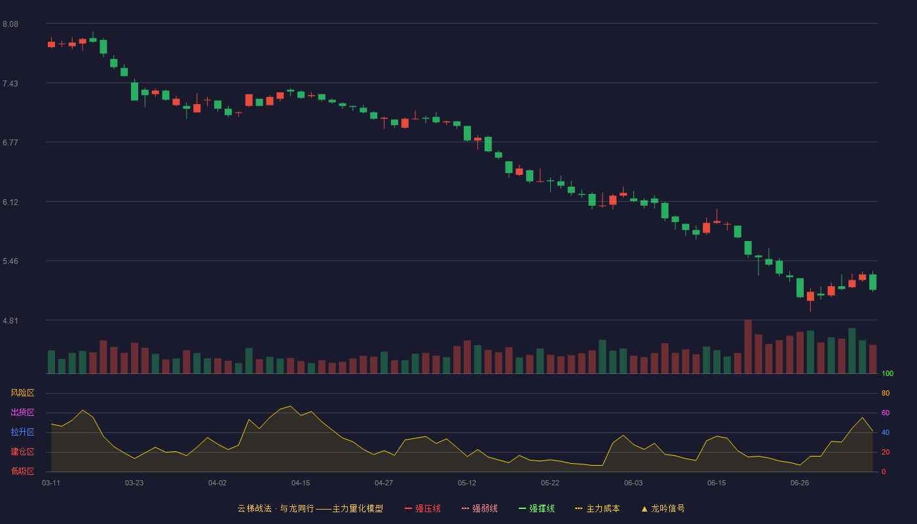Click the 60 indicator axis value
The image size is (917, 524).
point(886,413)
